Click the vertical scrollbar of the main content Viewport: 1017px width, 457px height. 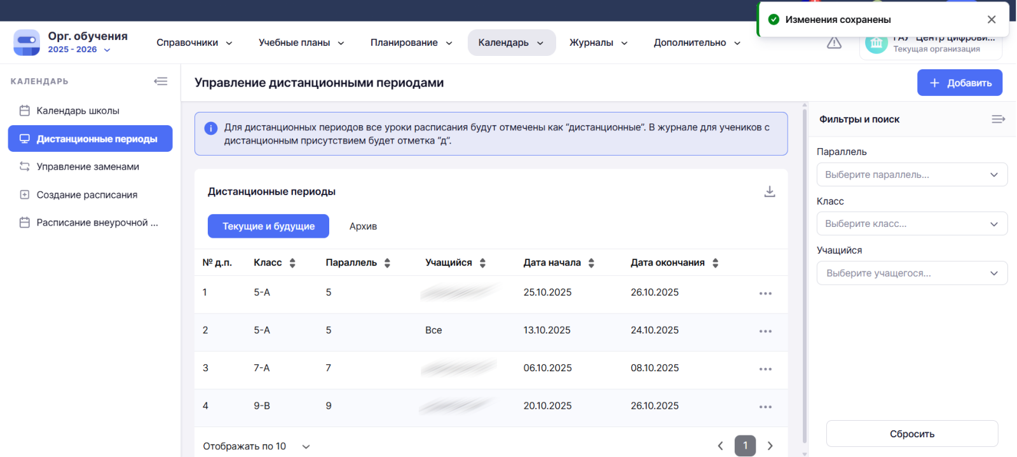[x=805, y=273]
